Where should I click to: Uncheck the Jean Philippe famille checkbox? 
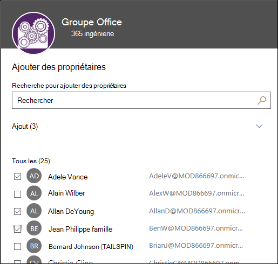[17, 229]
